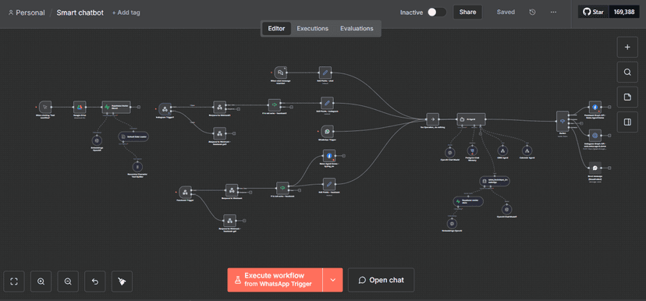Select the Postgres Chat Memory node
The image size is (646, 301).
(x=472, y=150)
